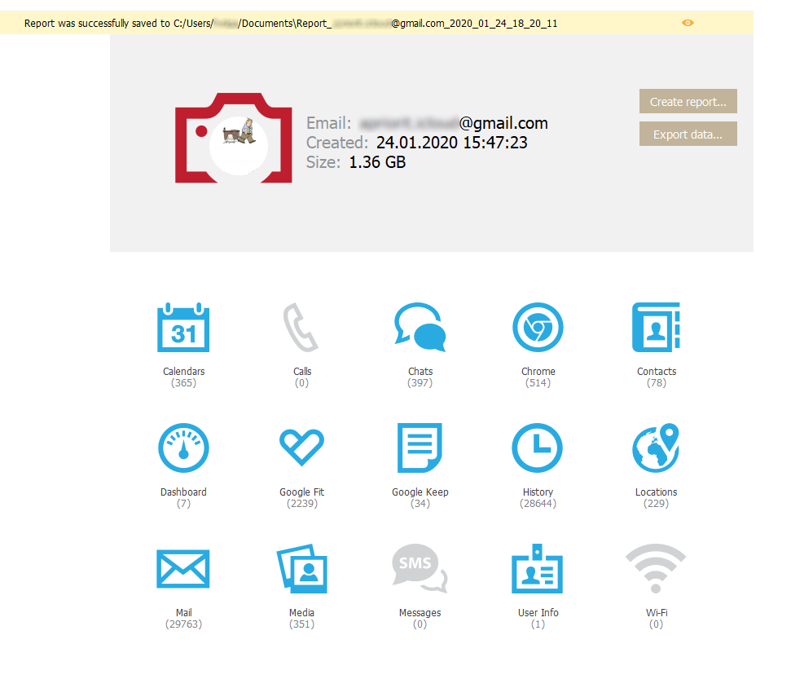Click the Export data button
This screenshot has height=688, width=791.
point(688,135)
